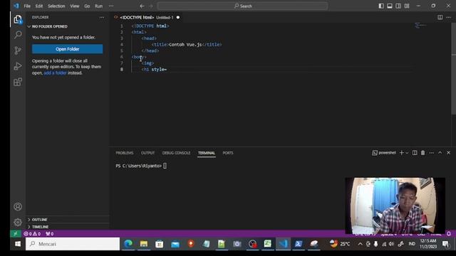
Task: Click the Mencari taskbar search box
Action: (x=73, y=244)
